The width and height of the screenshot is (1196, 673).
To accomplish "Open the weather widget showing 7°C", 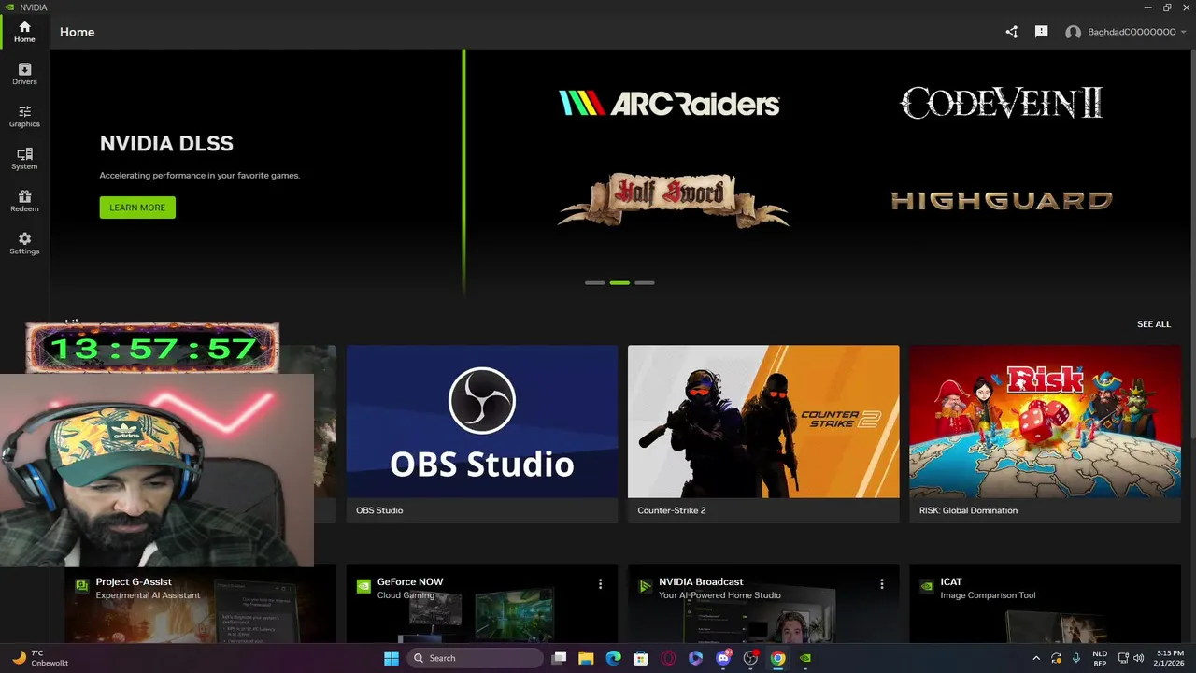I will click(40, 658).
